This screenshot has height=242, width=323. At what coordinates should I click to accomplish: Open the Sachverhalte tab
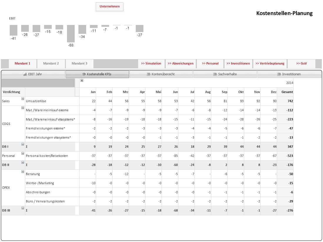pos(225,74)
